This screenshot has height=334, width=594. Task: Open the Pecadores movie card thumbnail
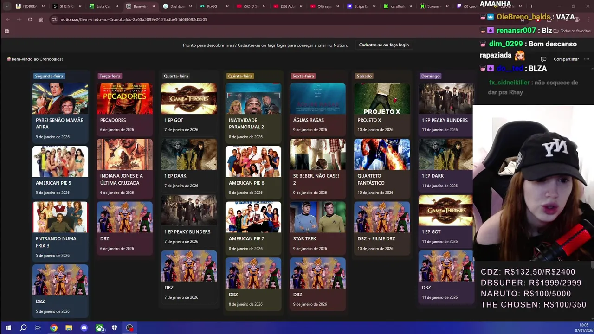tap(124, 98)
